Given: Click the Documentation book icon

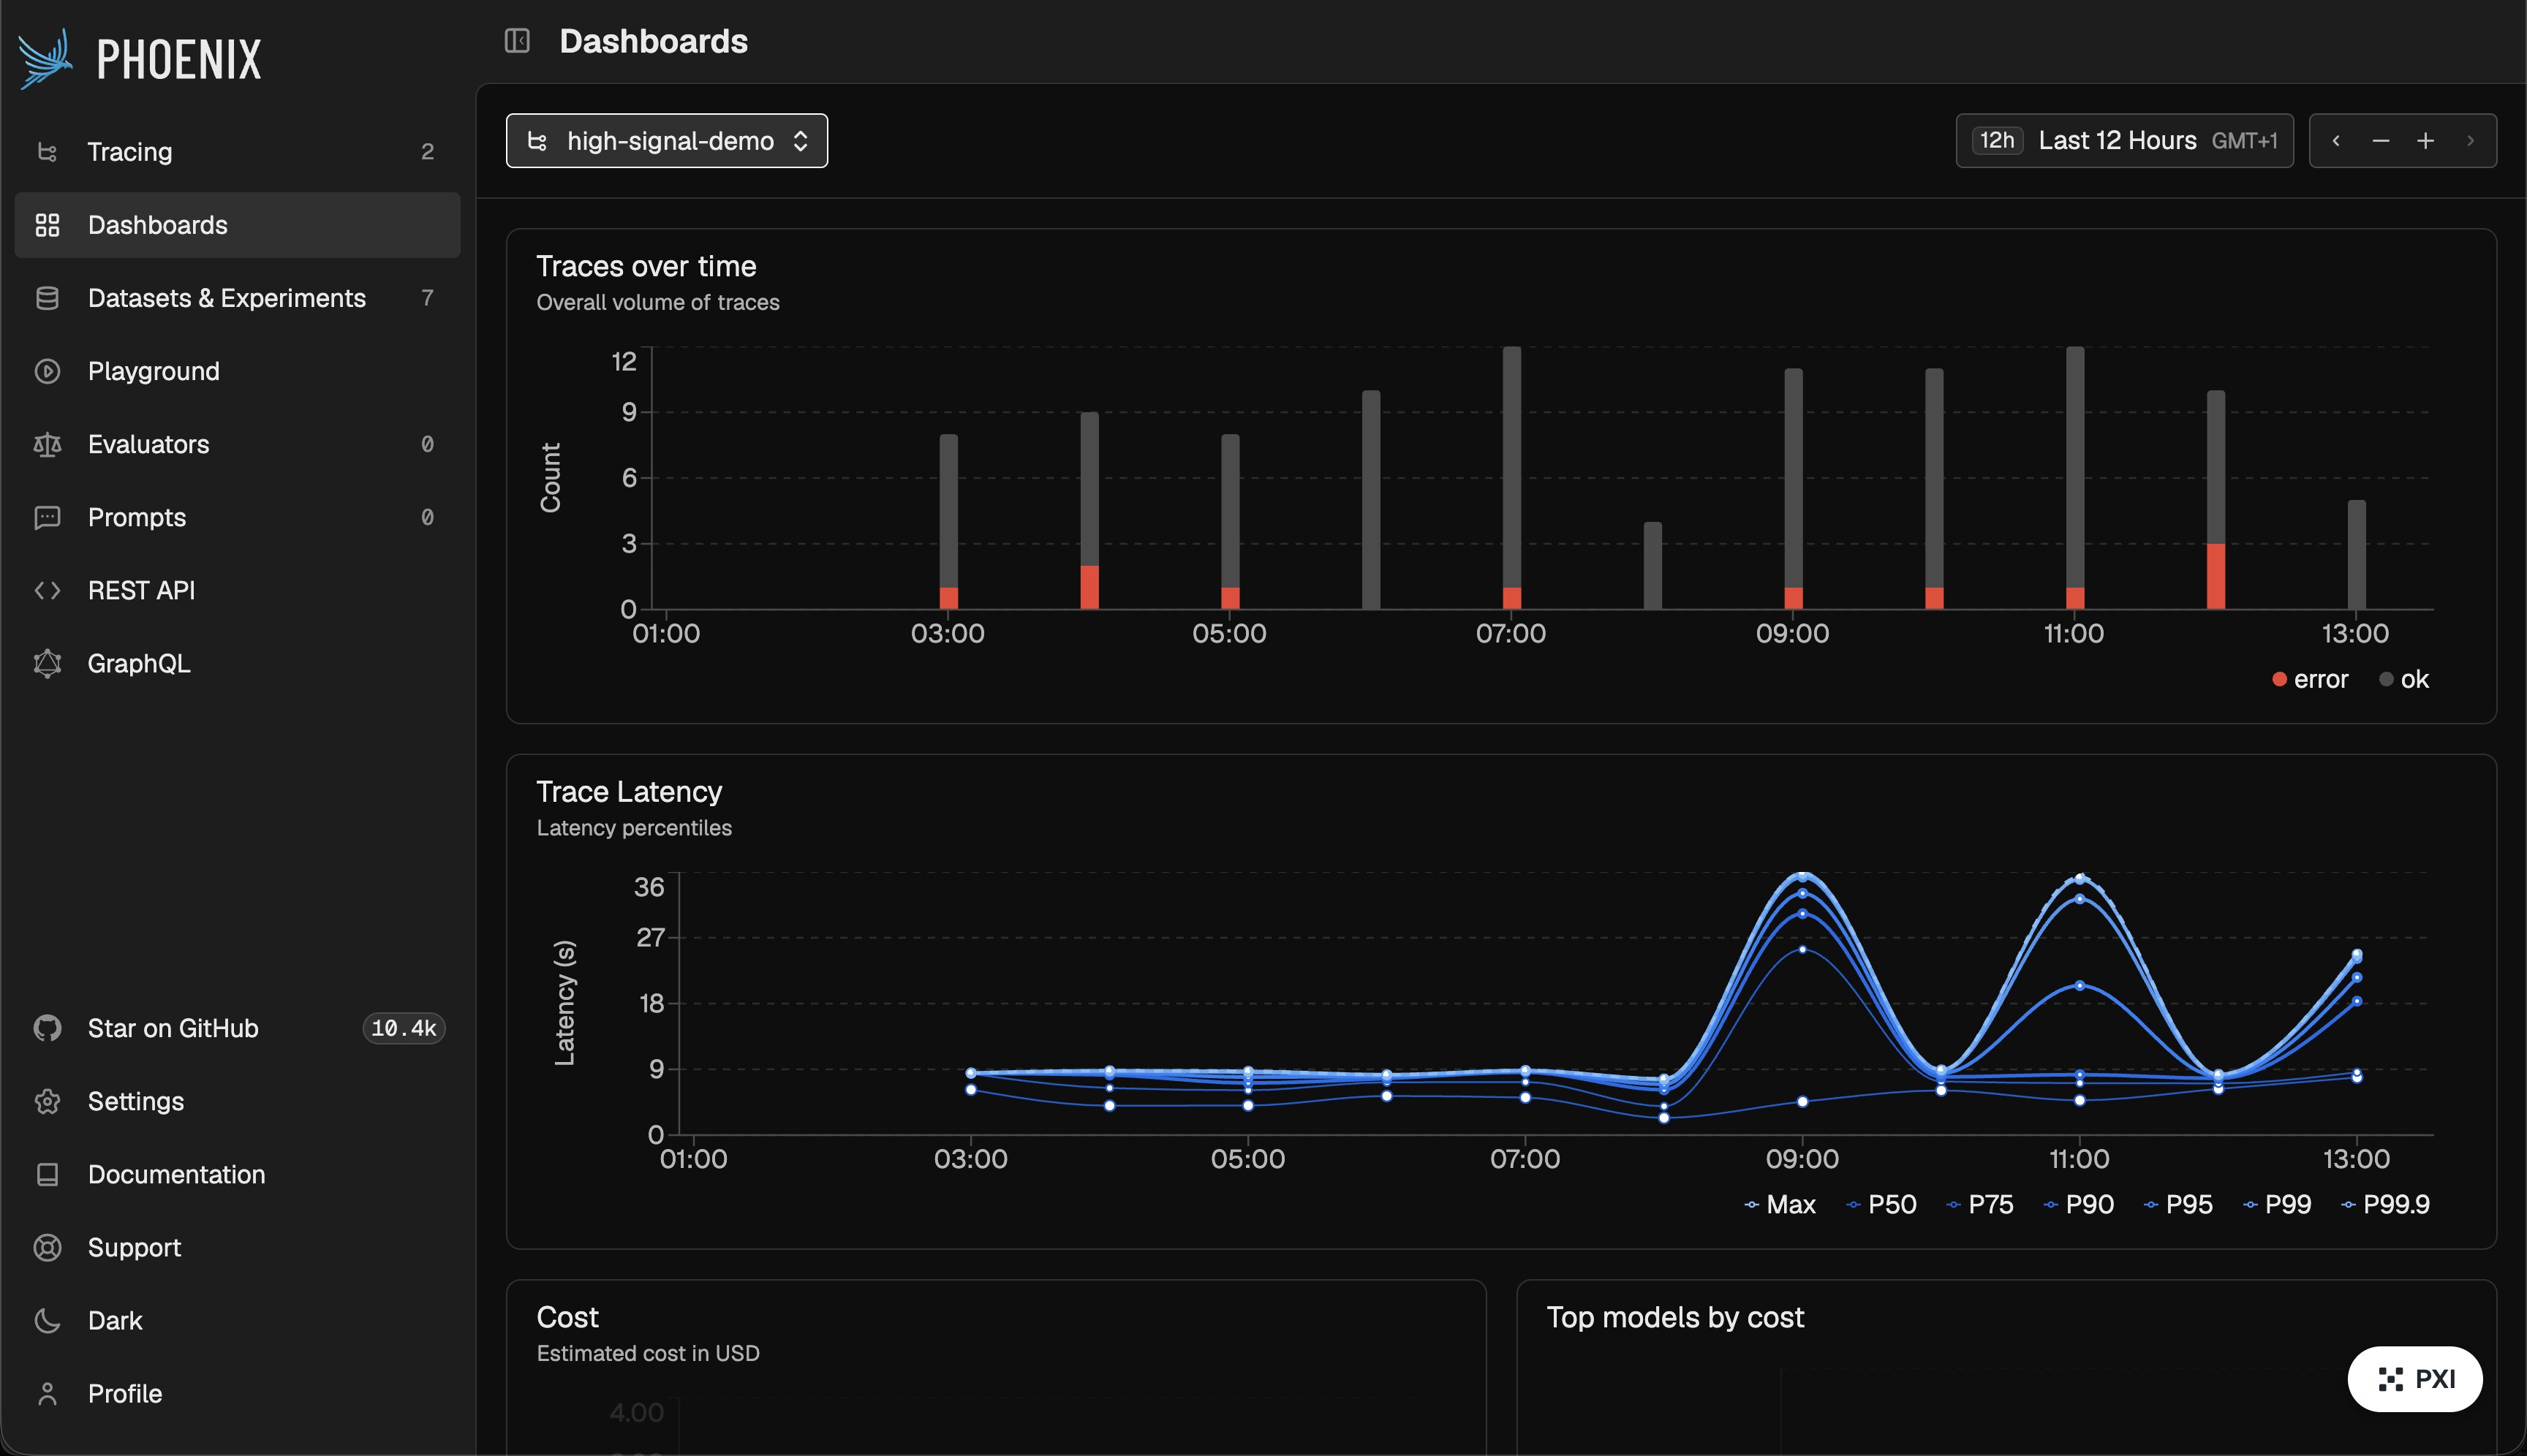Looking at the screenshot, I should click(x=47, y=1174).
